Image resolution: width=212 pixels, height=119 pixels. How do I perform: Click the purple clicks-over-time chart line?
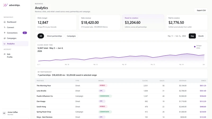(x=121, y=57)
